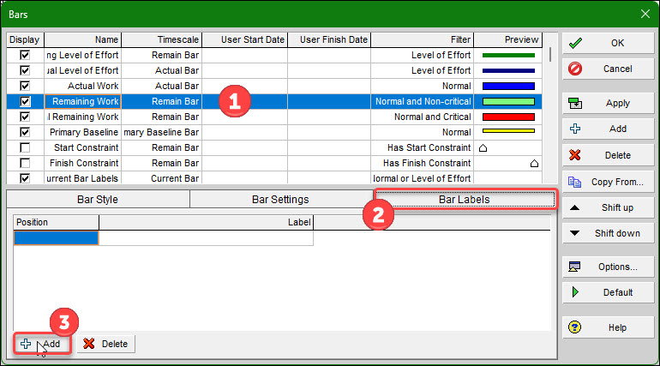Click the green Default arrow icon
The image size is (660, 366).
[x=575, y=292]
